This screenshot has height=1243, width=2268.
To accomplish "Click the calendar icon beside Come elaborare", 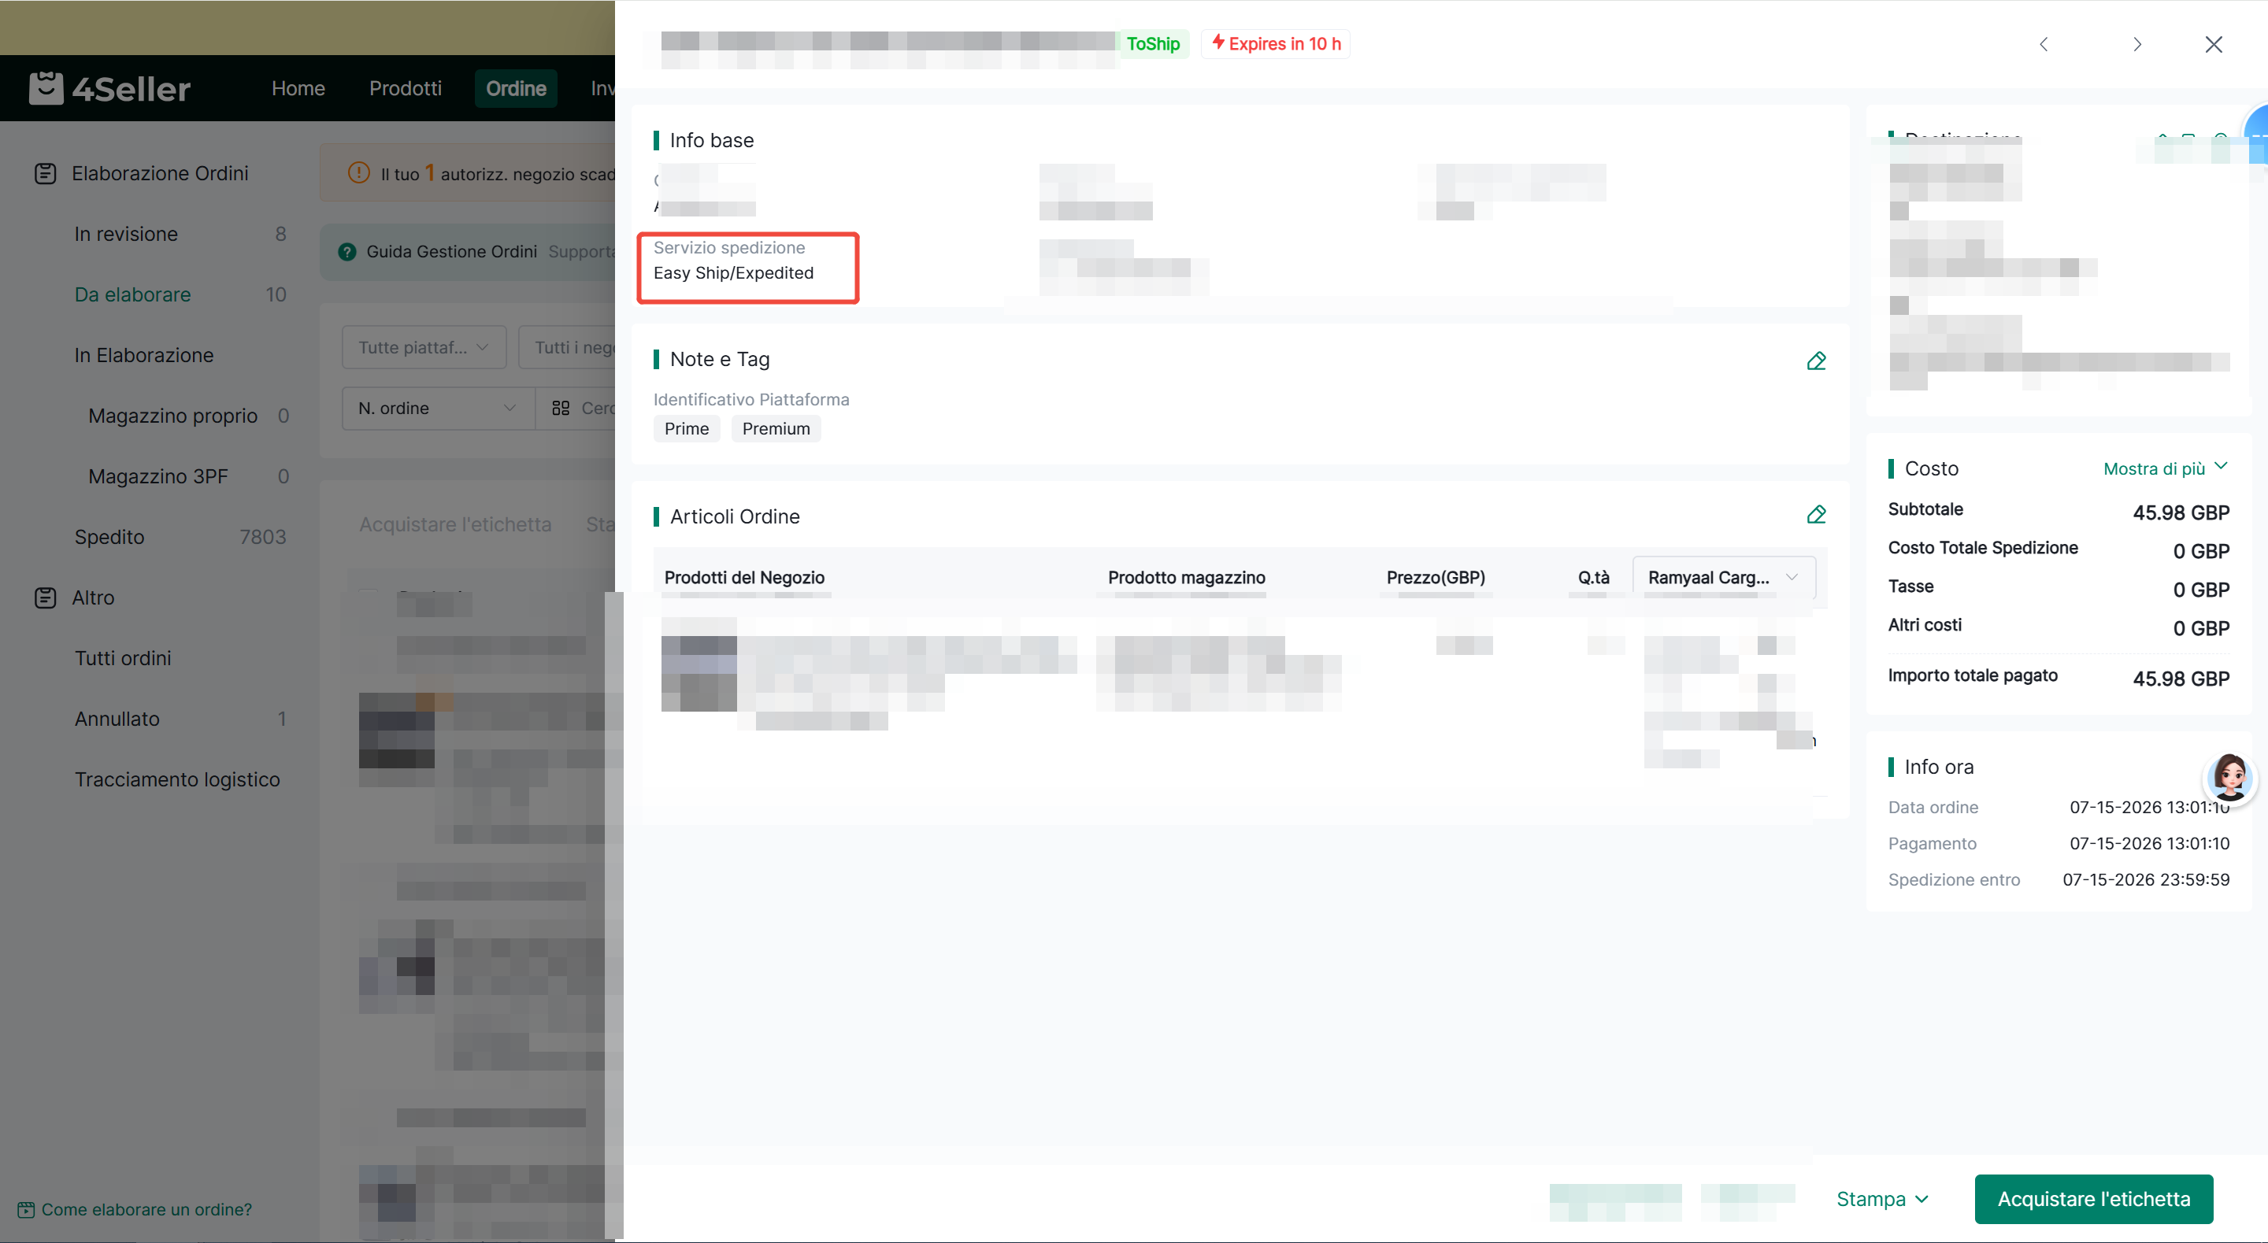I will click(x=27, y=1210).
